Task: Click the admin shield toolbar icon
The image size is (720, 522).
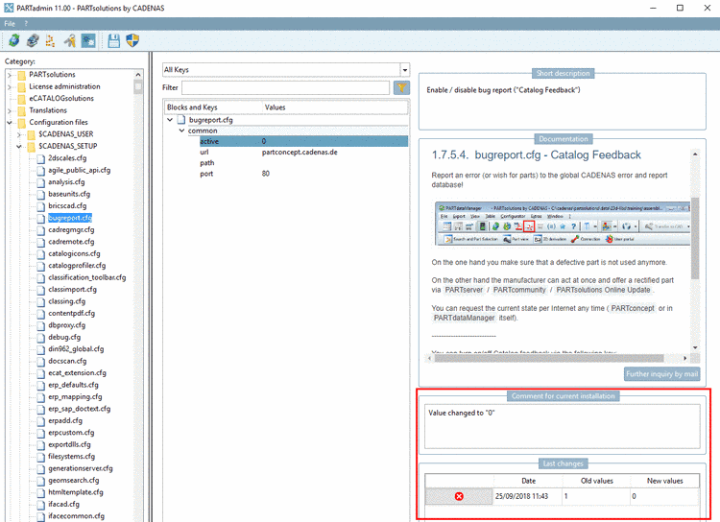Action: 132,40
